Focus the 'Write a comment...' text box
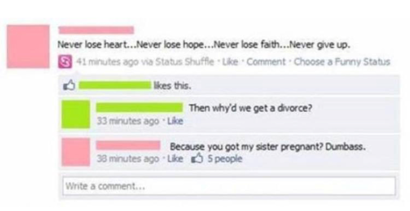Image resolution: width=410 pixels, height=211 pixels. pos(229,186)
